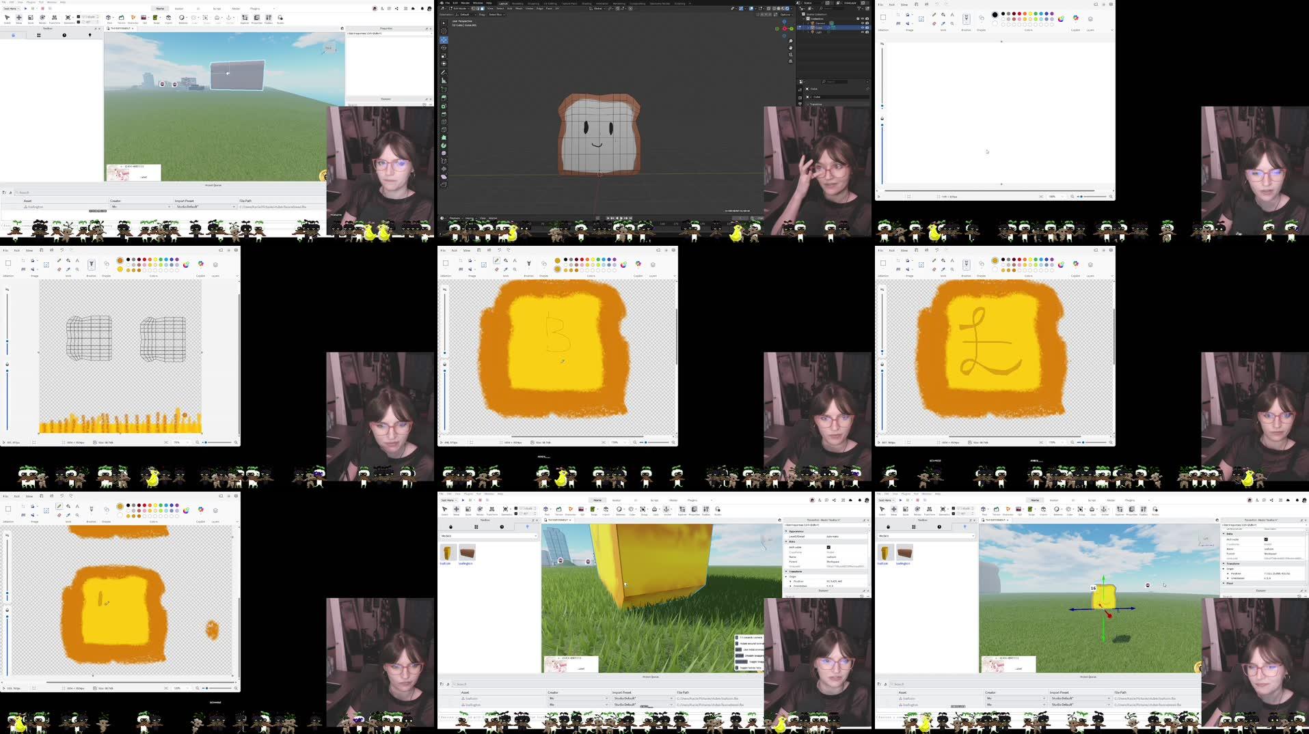Toggle Camera visibility eye in Blender's outliner
1309x734 pixels.
[862, 23]
